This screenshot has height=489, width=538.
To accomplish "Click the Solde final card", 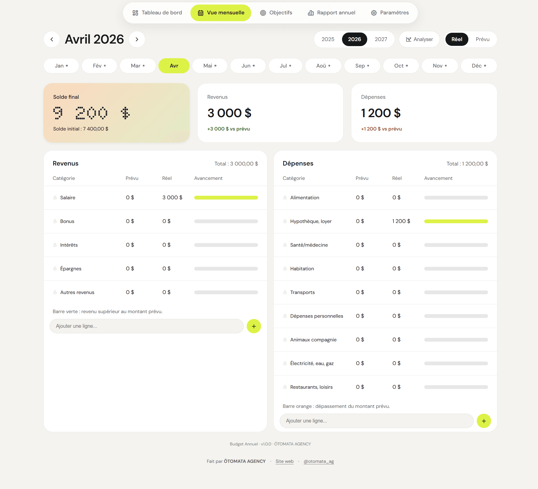I will pos(117,113).
